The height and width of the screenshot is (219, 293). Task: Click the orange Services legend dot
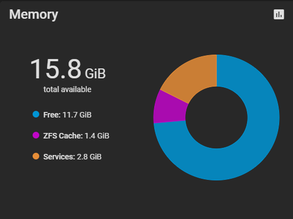(x=36, y=156)
